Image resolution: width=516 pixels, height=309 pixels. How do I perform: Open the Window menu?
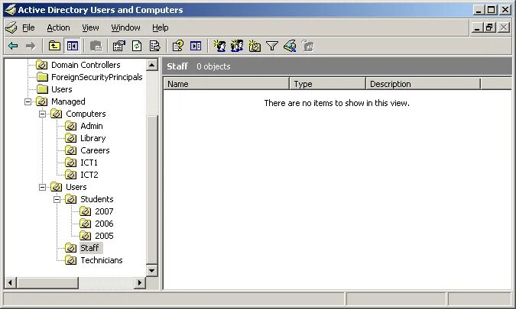[x=125, y=27]
